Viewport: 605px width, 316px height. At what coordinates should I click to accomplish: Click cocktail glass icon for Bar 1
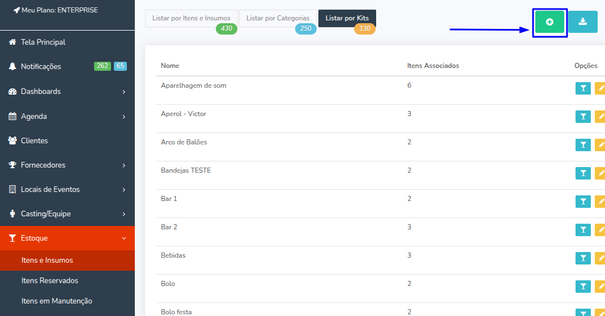point(583,202)
